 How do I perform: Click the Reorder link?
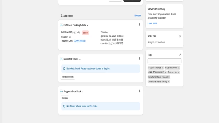pyautogui.click(x=138, y=16)
